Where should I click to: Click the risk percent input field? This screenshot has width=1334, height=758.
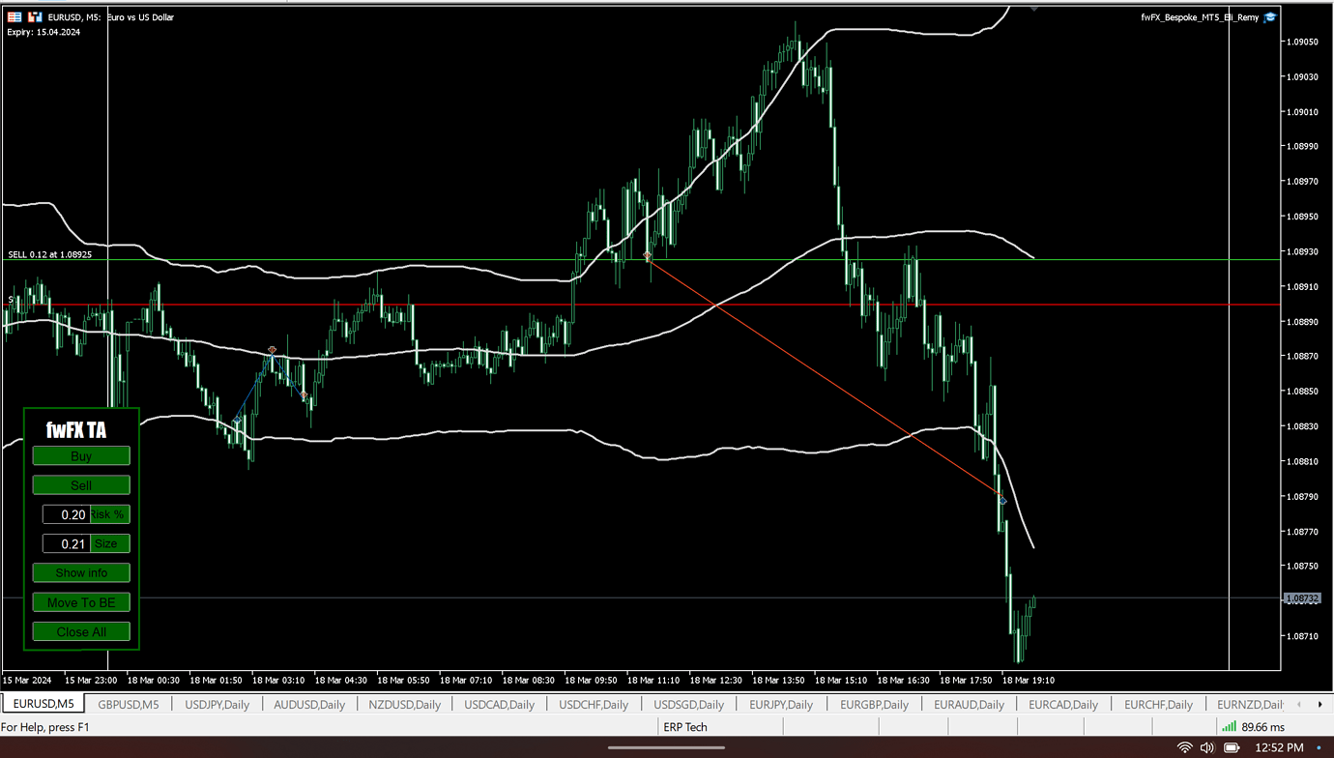[66, 514]
